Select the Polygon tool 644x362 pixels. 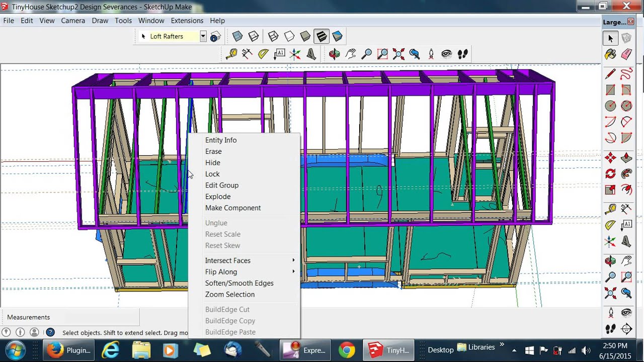click(x=626, y=106)
